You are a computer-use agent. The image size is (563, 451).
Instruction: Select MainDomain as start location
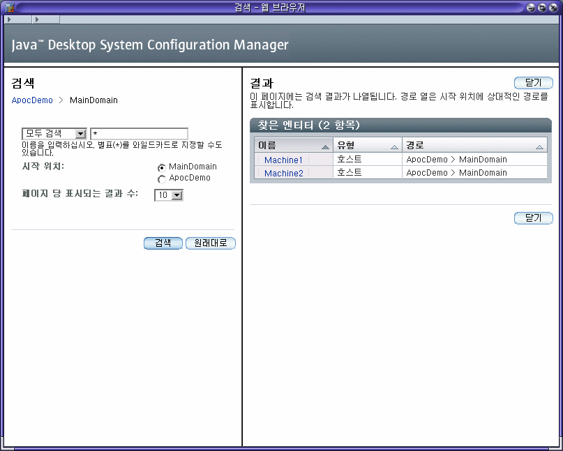point(162,167)
